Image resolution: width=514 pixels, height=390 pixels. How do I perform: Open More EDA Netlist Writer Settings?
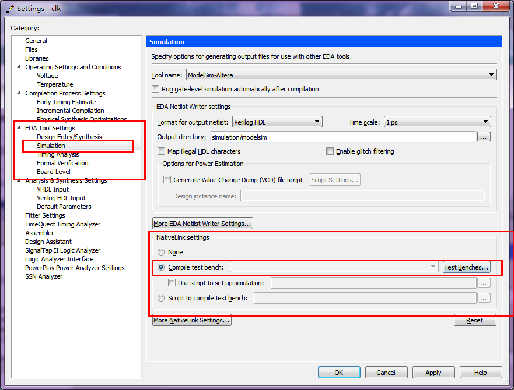point(202,224)
